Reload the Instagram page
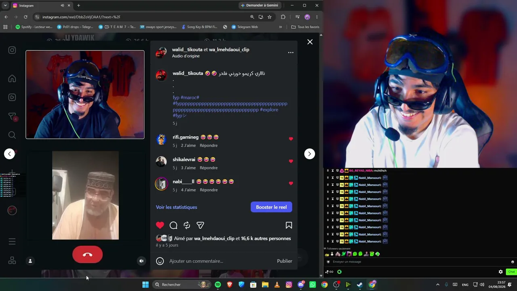Viewport: 517px width, 291px height. click(x=25, y=17)
